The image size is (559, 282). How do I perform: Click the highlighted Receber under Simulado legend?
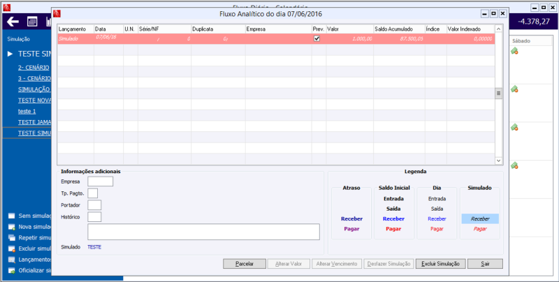[480, 218]
